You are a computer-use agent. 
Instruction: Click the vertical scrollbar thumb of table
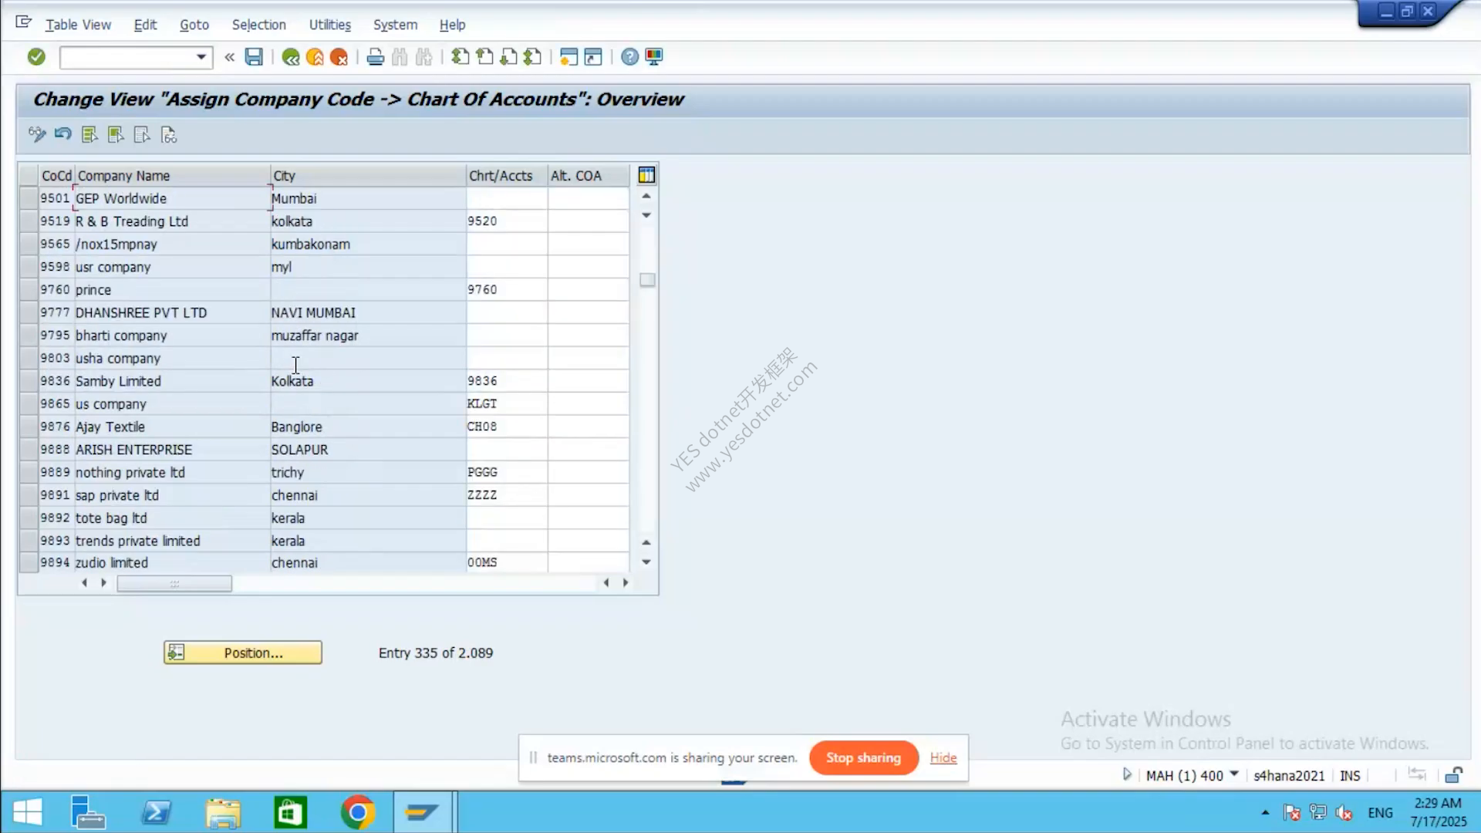pyautogui.click(x=647, y=280)
